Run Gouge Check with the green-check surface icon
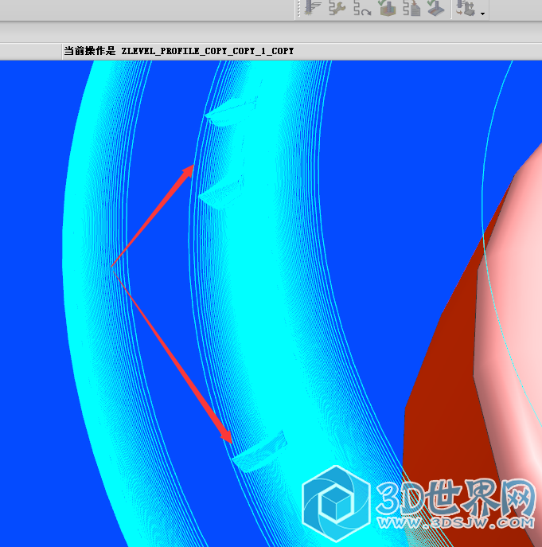This screenshot has width=542, height=547. [436, 8]
